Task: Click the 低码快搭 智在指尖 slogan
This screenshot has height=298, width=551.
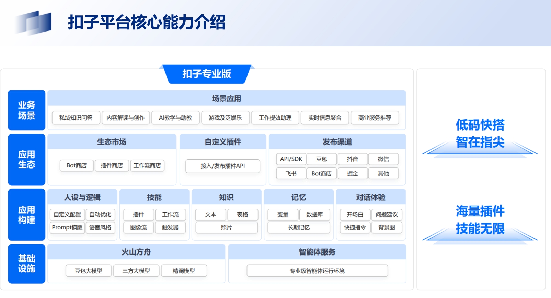Action: pos(480,133)
